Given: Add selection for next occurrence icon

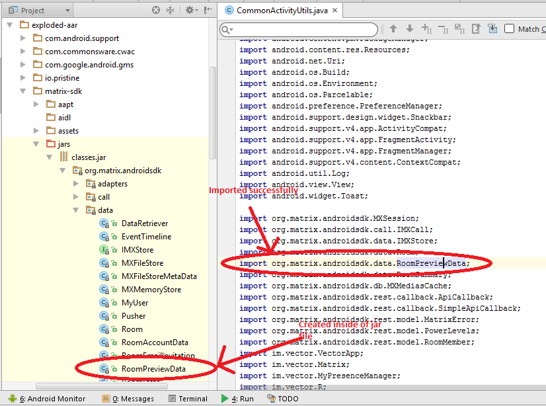Looking at the screenshot, I should click(x=426, y=28).
